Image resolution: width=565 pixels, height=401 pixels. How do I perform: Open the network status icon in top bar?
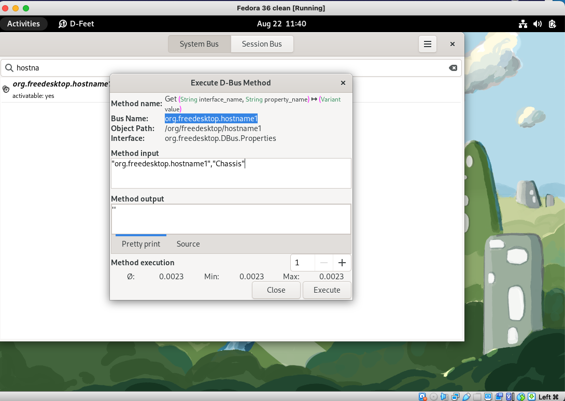pos(523,24)
